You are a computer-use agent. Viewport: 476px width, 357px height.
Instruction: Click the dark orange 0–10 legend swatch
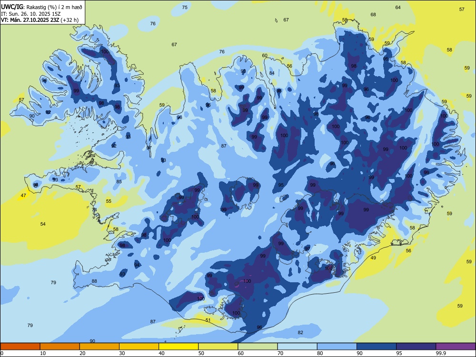[20, 347]
